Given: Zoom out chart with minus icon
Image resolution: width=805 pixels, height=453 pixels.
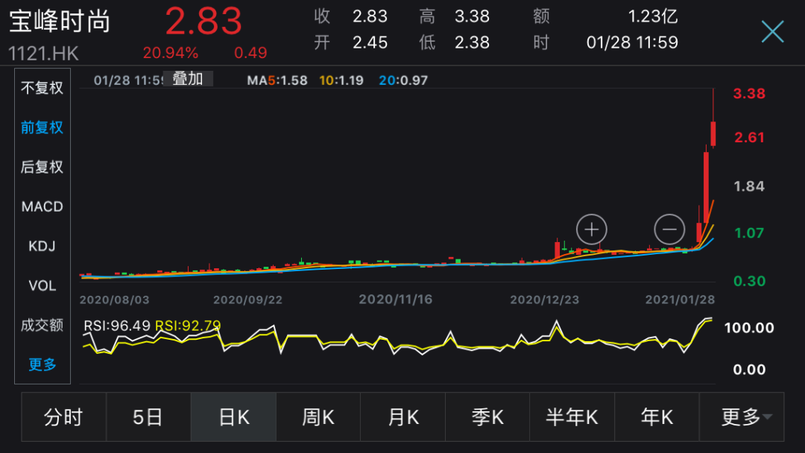Looking at the screenshot, I should pyautogui.click(x=669, y=229).
